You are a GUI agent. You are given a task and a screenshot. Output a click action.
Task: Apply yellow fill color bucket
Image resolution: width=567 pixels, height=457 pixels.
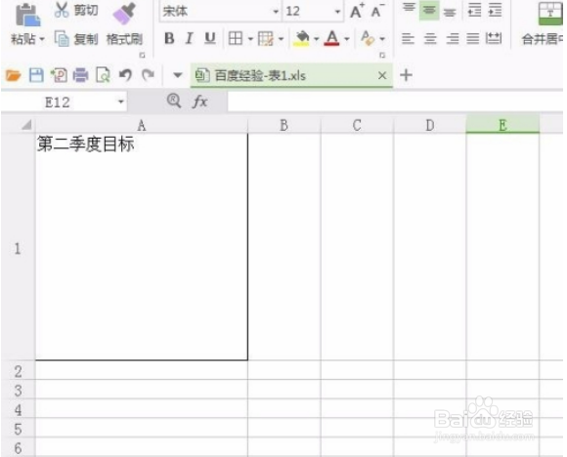[x=302, y=38]
